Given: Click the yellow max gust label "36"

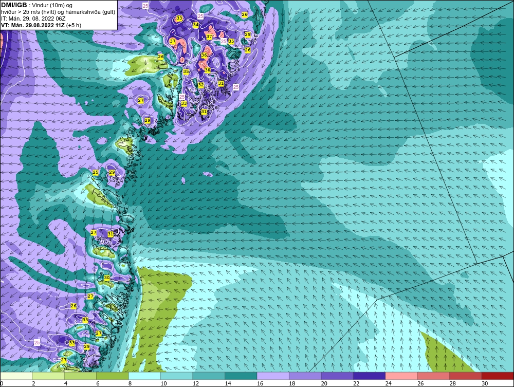Looking at the screenshot, I should (204, 55).
